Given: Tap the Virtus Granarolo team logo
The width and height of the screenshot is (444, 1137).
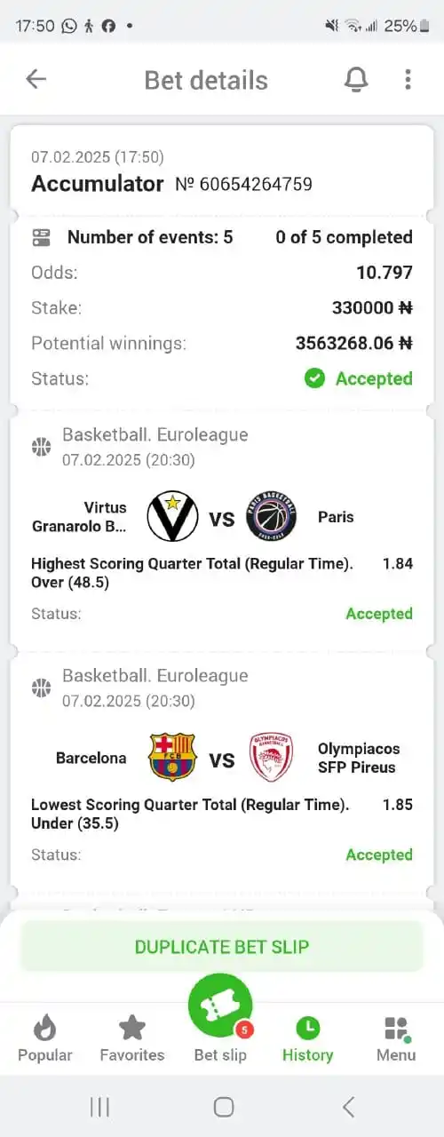Looking at the screenshot, I should (172, 517).
